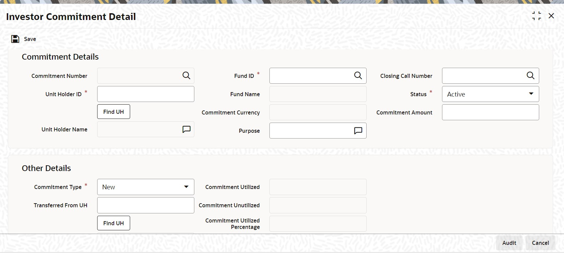The width and height of the screenshot is (564, 253).
Task: Expand the Status dropdown showing Active
Action: tap(490, 94)
